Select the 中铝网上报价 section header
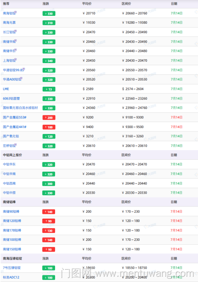This screenshot has width=198, height=282. (x=12, y=155)
